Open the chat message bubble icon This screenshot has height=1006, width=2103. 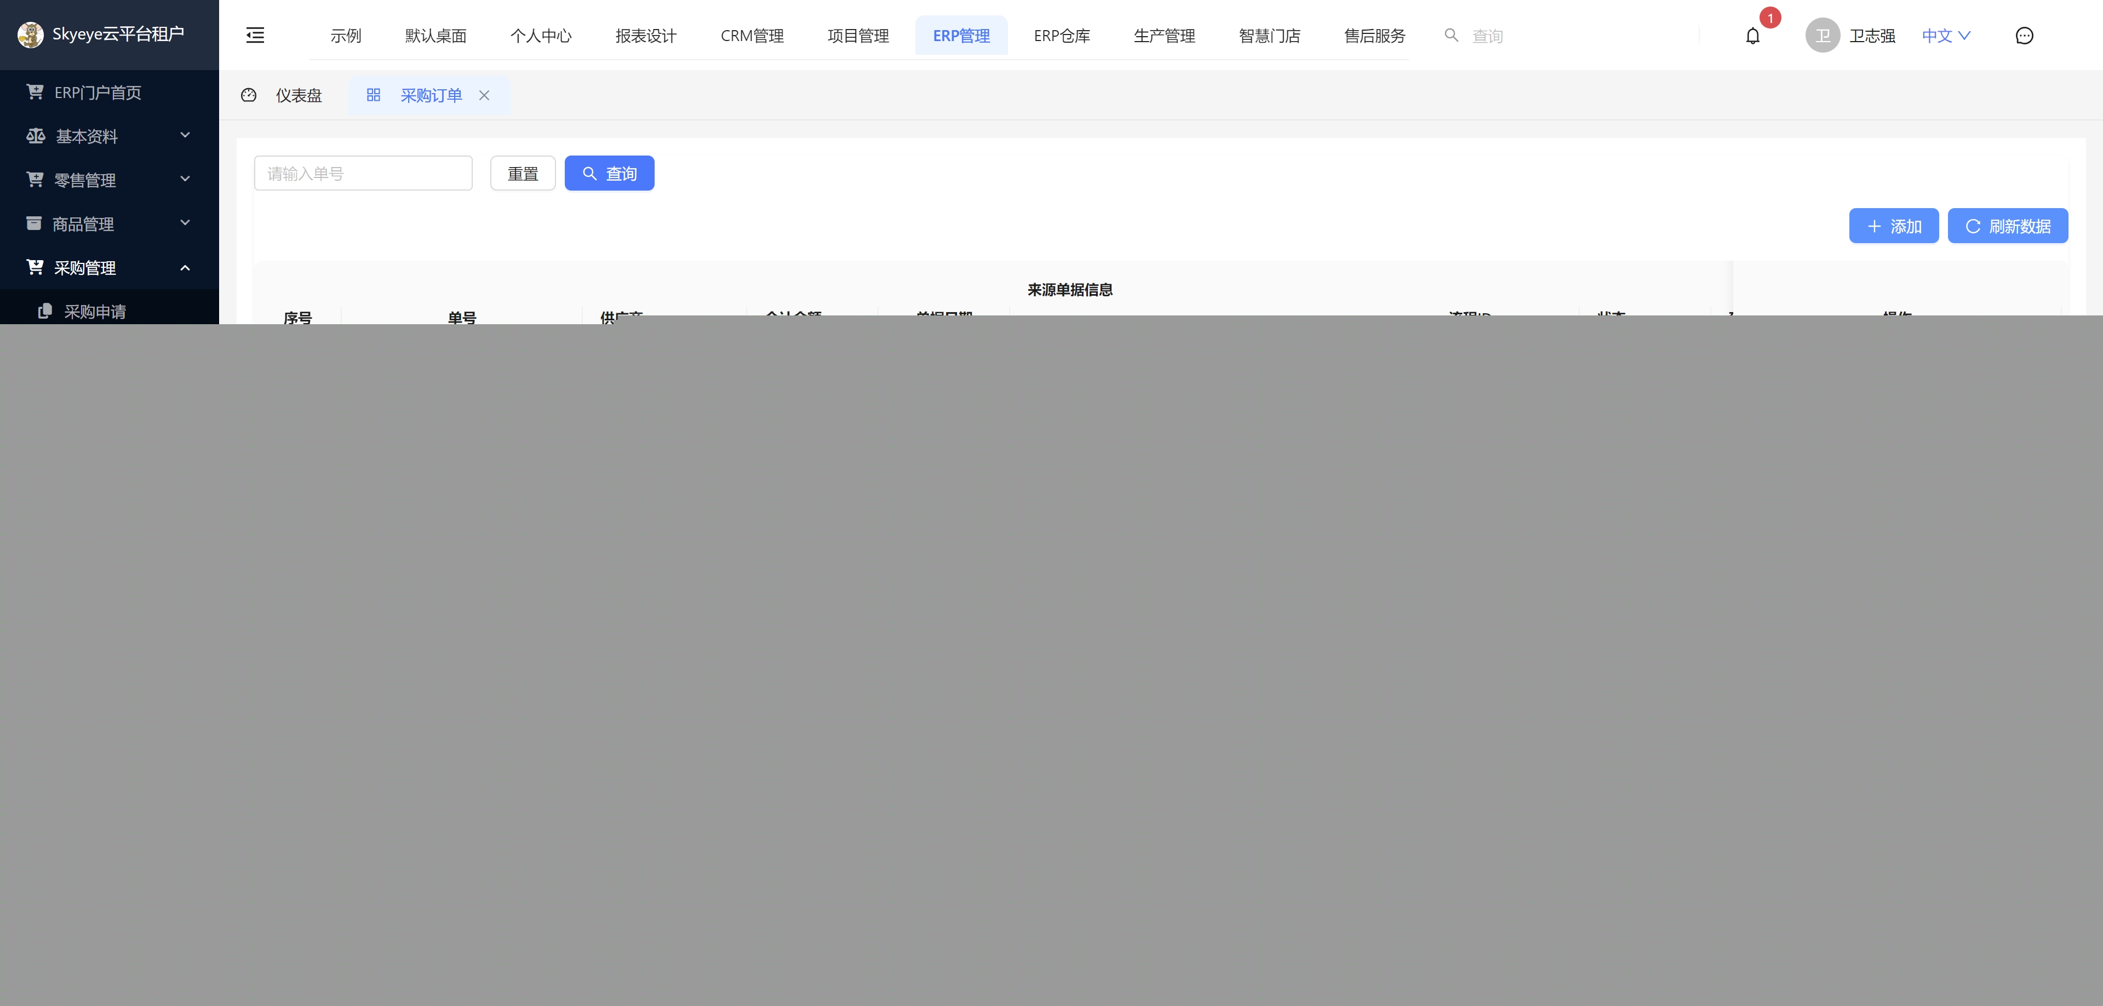click(2024, 36)
